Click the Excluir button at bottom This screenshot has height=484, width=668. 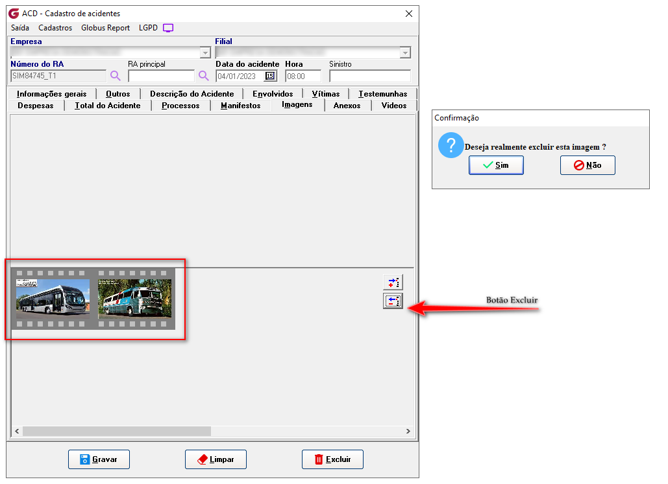[333, 459]
